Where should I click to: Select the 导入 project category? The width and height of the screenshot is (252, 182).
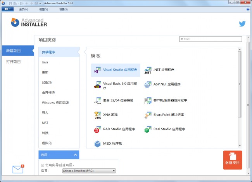tap(59, 113)
